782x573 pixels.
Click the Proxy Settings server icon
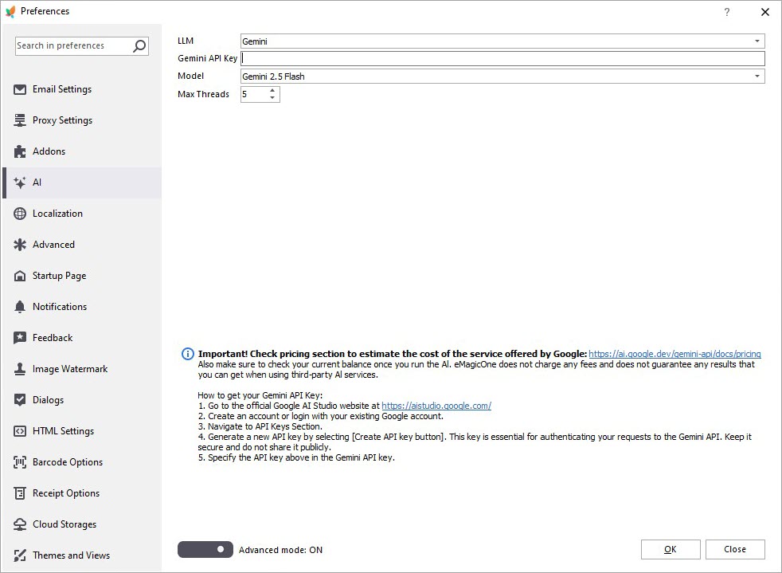pos(20,120)
